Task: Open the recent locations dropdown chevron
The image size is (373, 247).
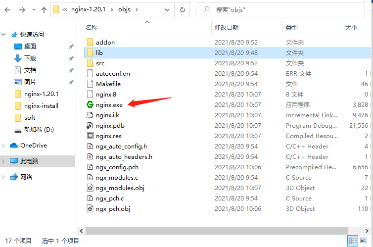Action: click(34, 10)
